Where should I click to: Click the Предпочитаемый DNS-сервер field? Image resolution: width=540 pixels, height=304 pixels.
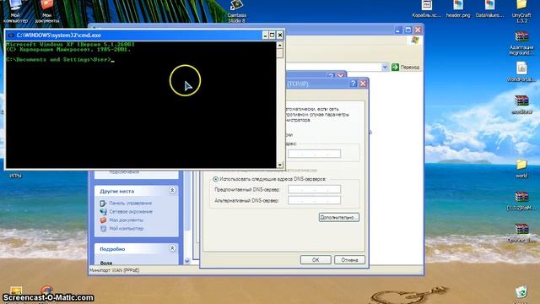tap(314, 189)
